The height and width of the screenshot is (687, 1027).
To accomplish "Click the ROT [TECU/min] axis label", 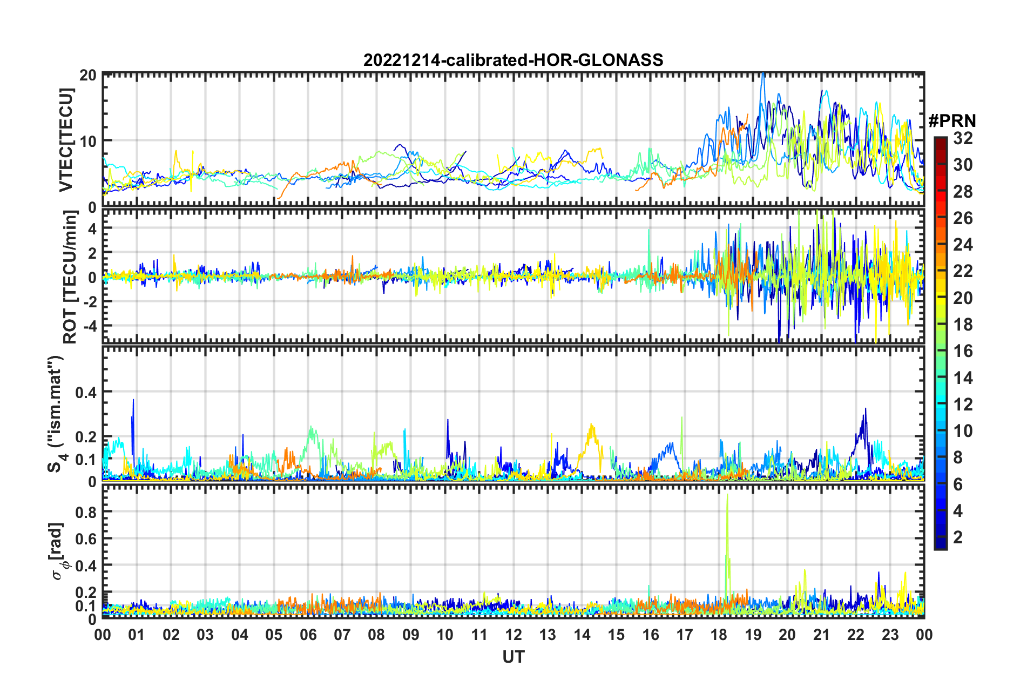I will [x=69, y=277].
